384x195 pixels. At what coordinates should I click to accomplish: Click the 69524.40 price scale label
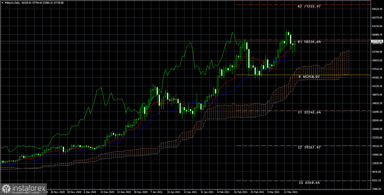[377, 9]
